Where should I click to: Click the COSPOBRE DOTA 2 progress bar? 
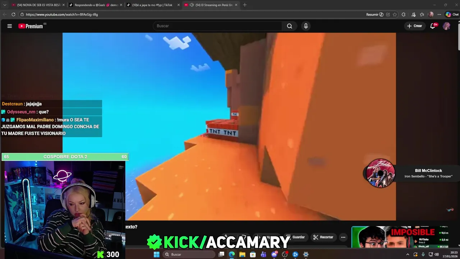point(65,157)
